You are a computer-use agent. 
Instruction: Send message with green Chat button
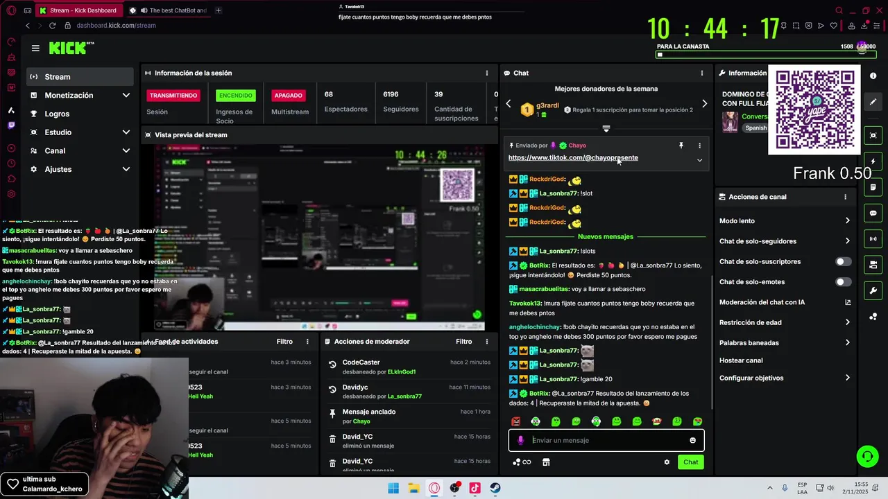690,462
